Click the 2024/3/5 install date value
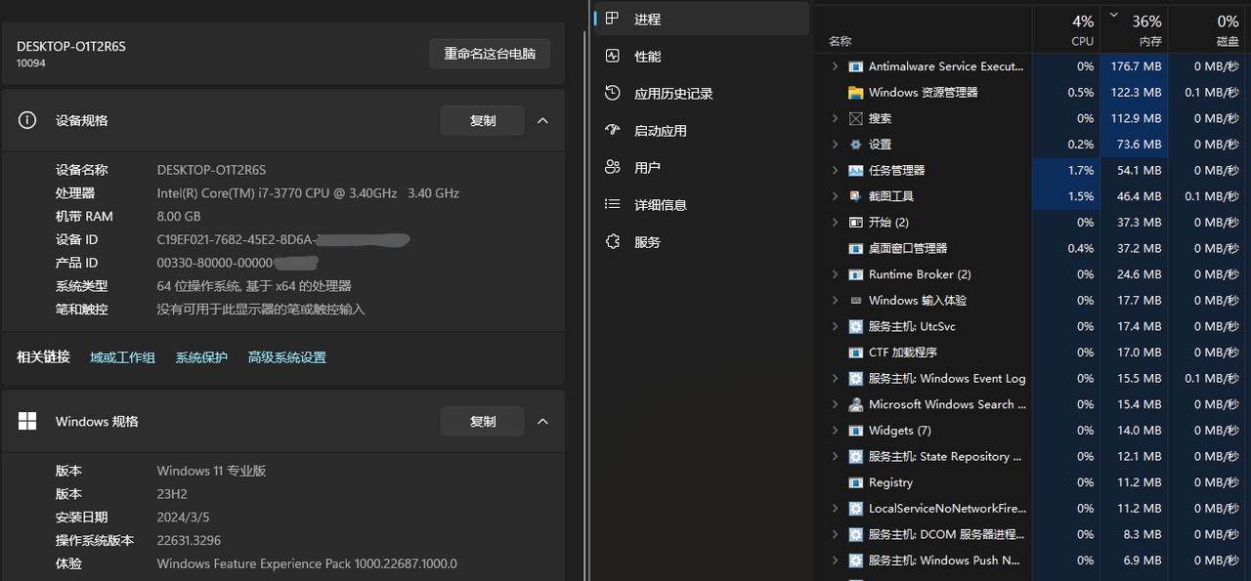Viewport: 1251px width, 581px height. pyautogui.click(x=183, y=518)
